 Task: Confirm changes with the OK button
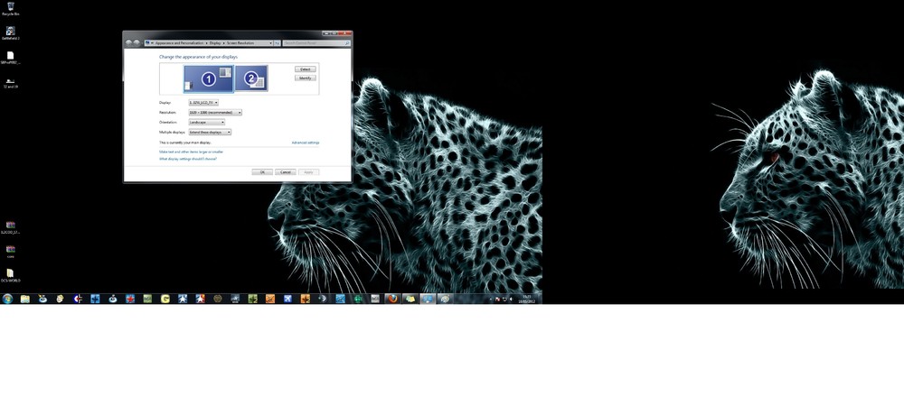[x=262, y=172]
